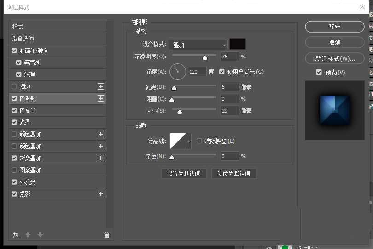
Task: Click 复位为默认值 button
Action: click(x=234, y=174)
